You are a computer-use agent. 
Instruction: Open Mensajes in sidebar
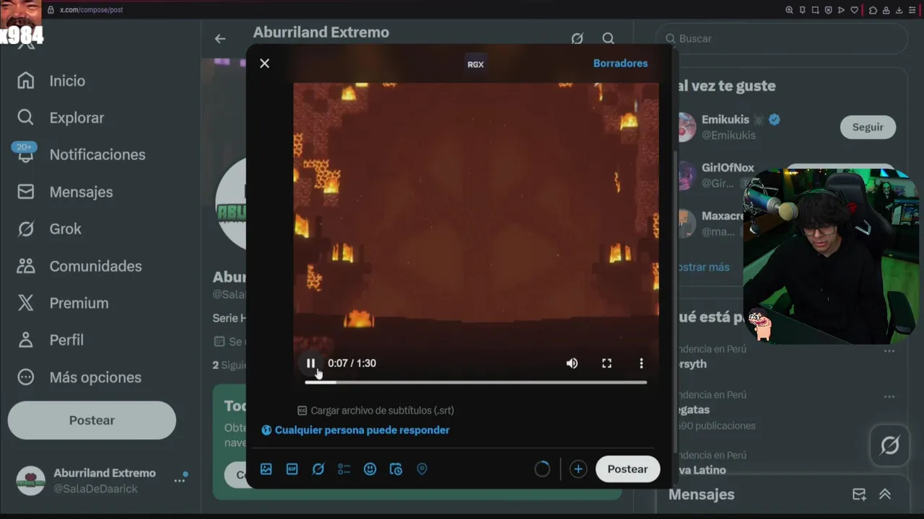tap(65, 192)
